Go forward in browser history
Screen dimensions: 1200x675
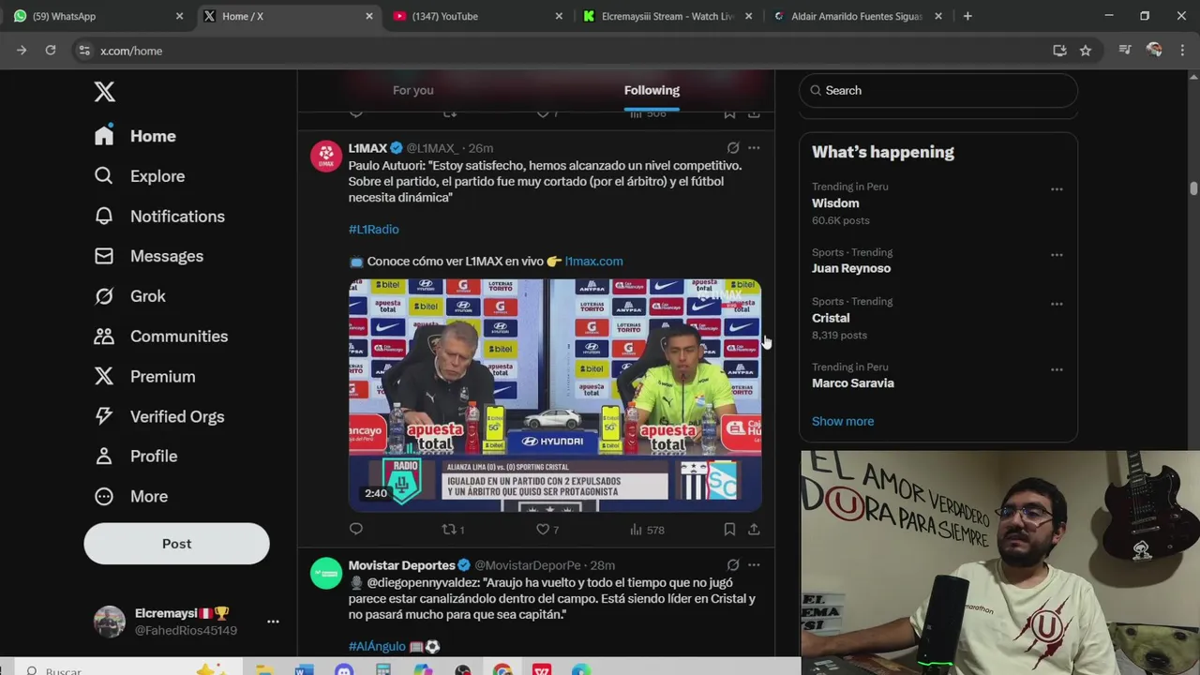[22, 51]
